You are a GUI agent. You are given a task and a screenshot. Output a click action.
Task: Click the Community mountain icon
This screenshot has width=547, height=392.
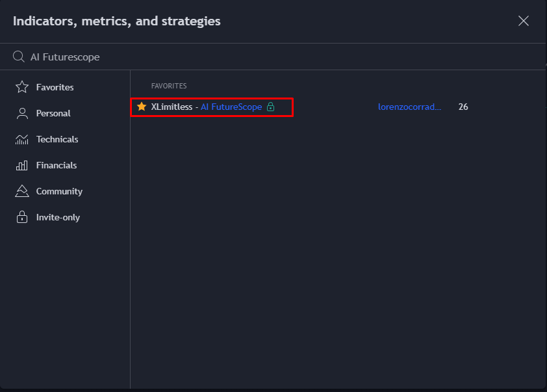pos(22,191)
